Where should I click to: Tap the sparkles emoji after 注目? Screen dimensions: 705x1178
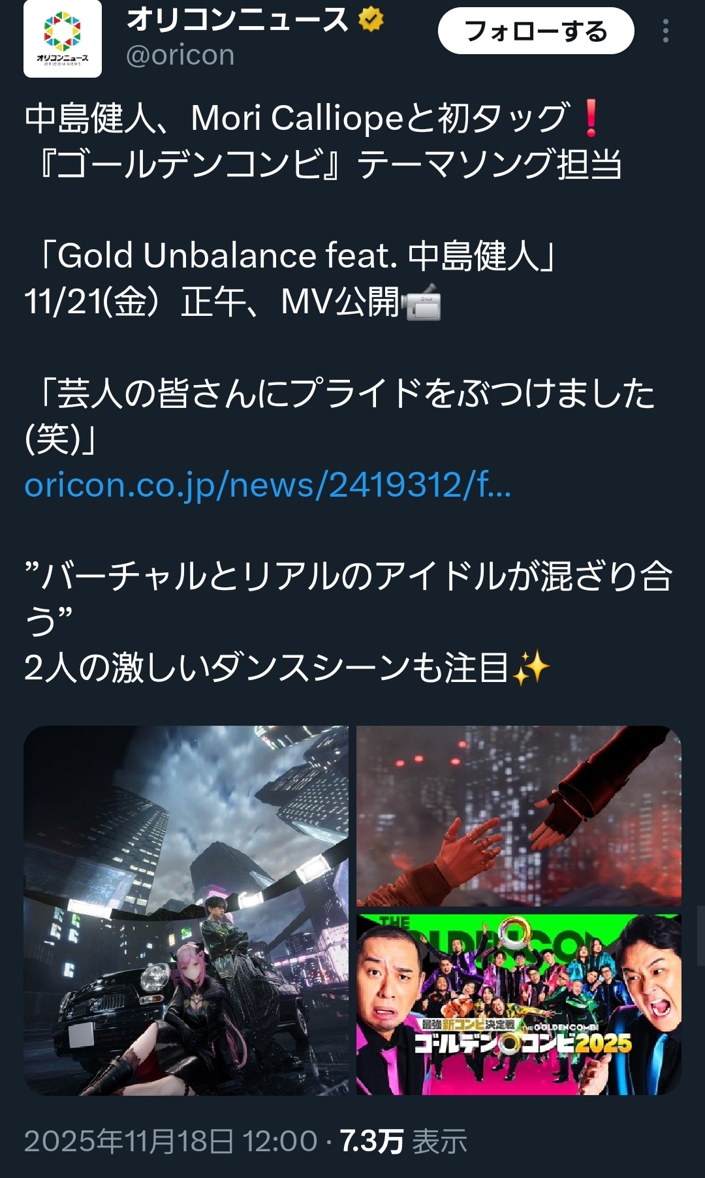[x=531, y=668]
